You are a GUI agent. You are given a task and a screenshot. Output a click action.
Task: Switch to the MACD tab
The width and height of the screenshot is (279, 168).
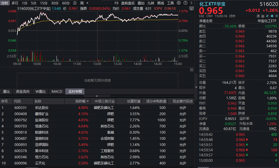57,91
